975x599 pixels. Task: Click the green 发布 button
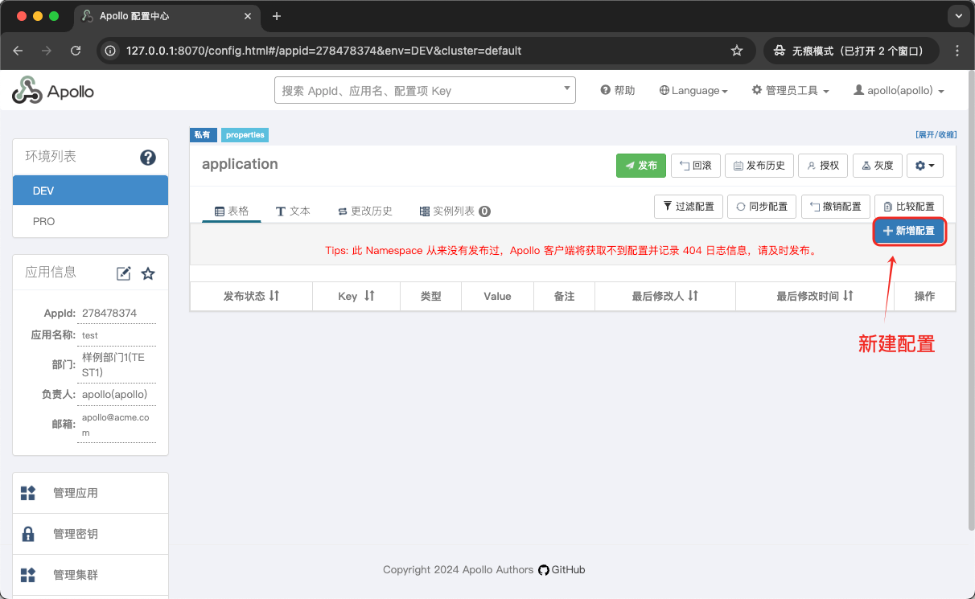click(640, 166)
